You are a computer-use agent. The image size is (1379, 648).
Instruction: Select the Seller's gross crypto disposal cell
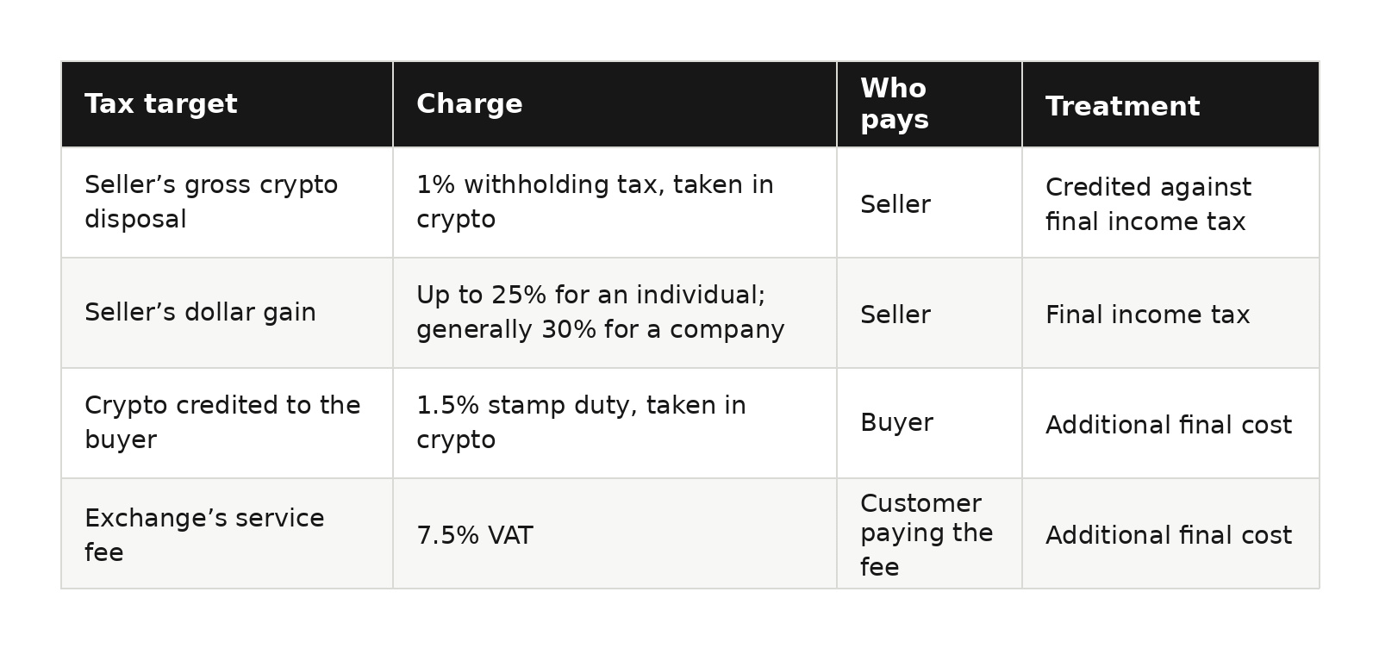[227, 202]
